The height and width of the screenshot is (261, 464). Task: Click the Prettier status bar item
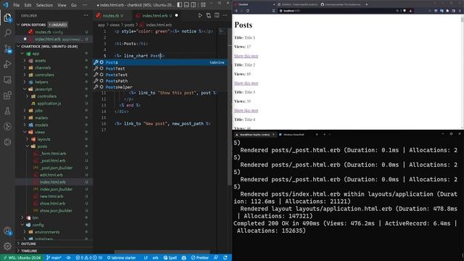200,258
